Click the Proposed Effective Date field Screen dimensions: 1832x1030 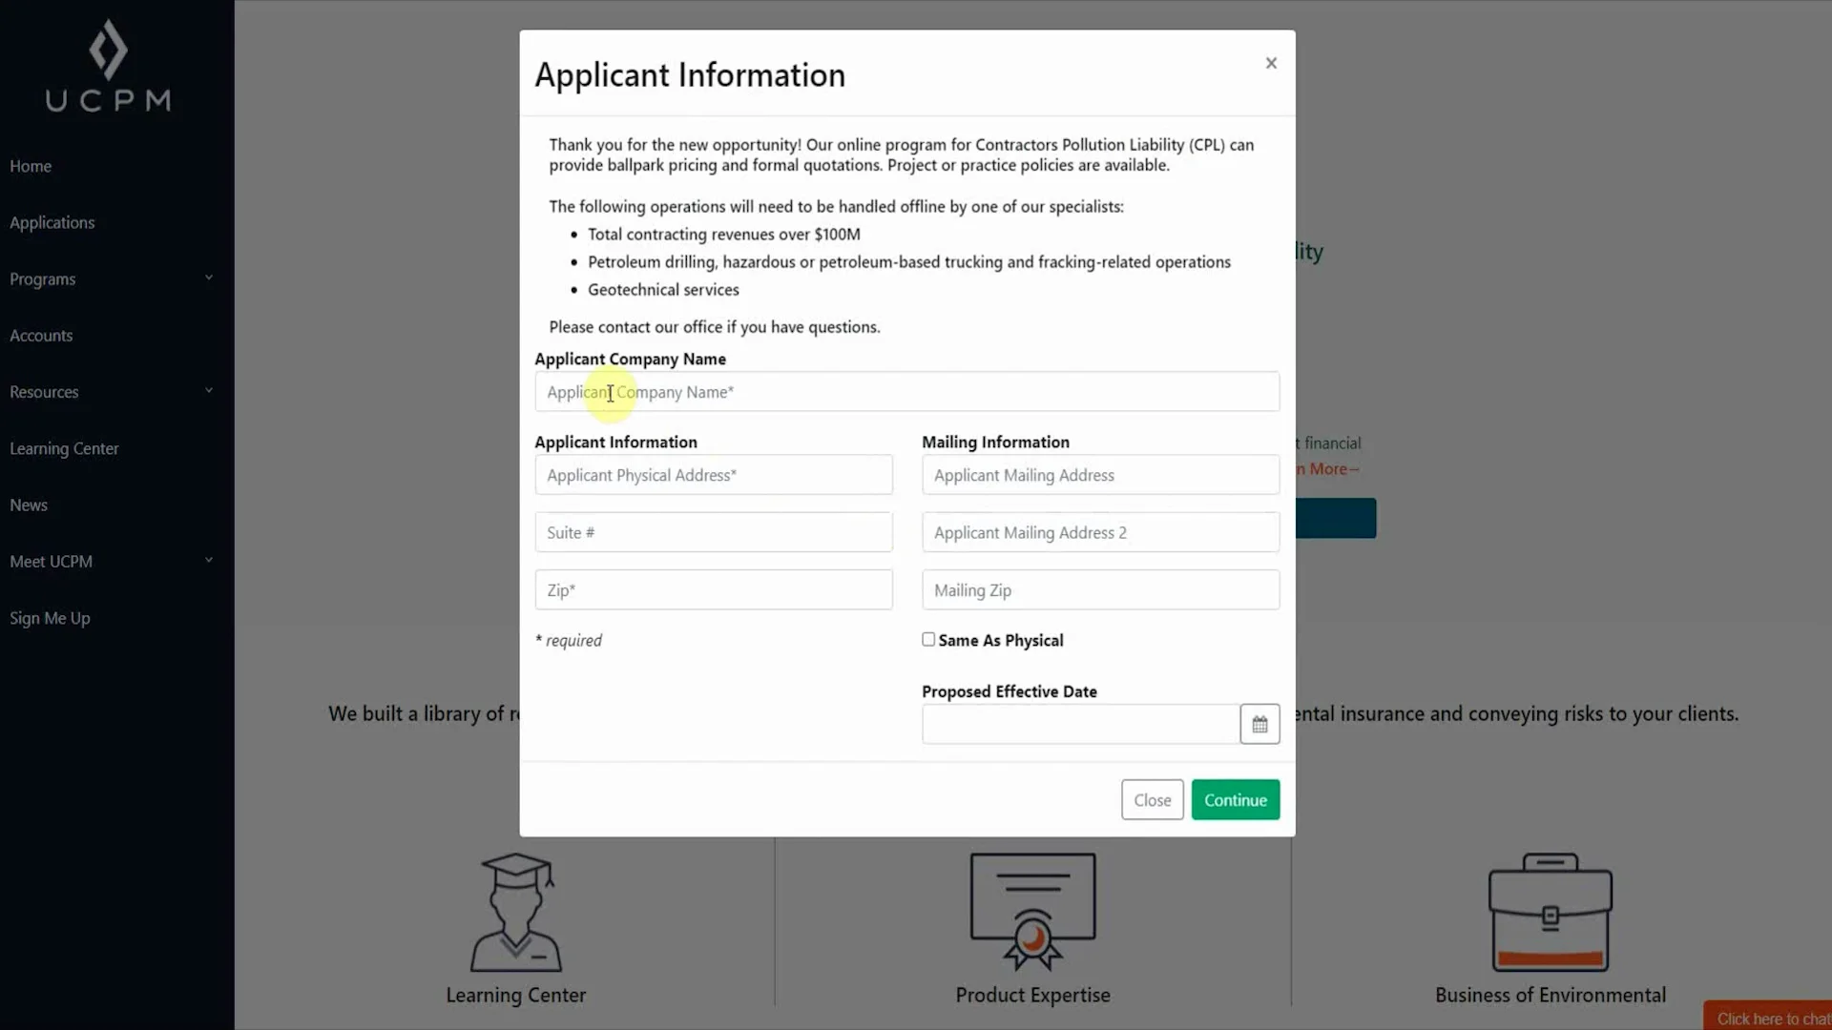coord(1080,725)
